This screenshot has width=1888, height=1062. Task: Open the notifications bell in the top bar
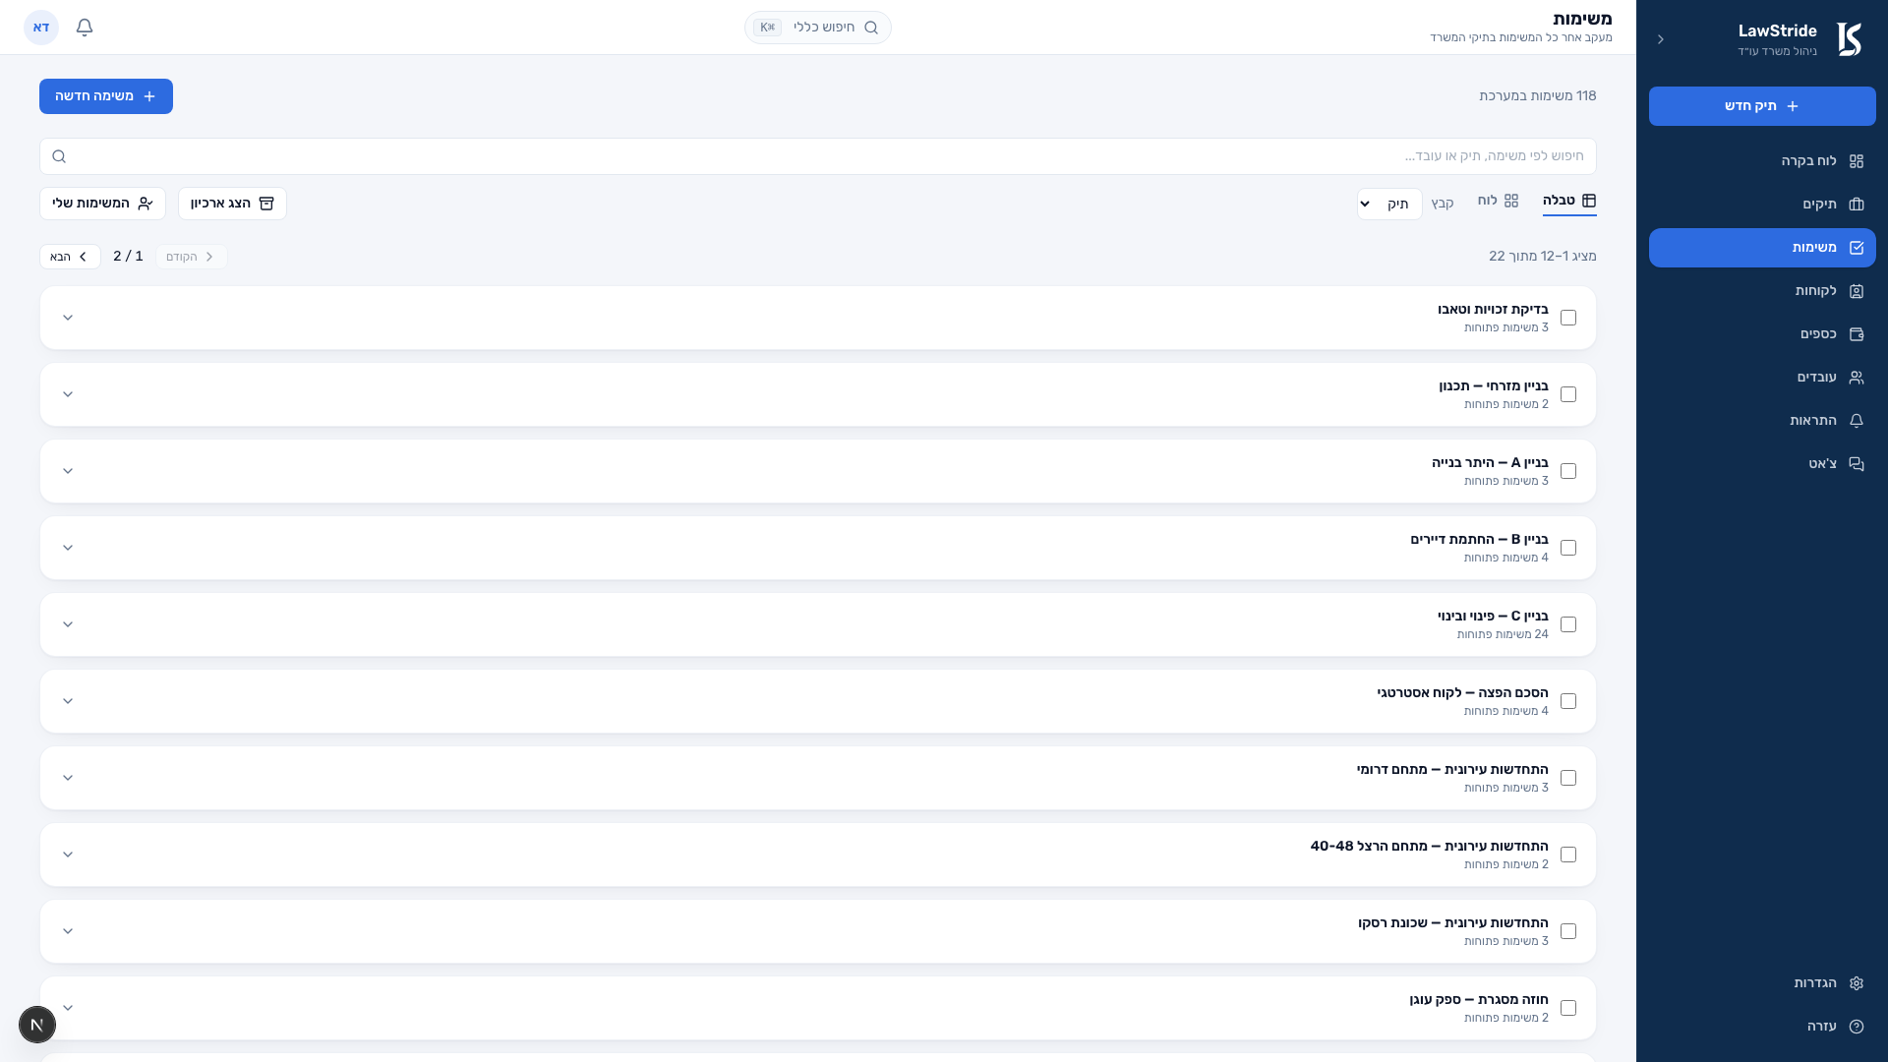point(85,28)
